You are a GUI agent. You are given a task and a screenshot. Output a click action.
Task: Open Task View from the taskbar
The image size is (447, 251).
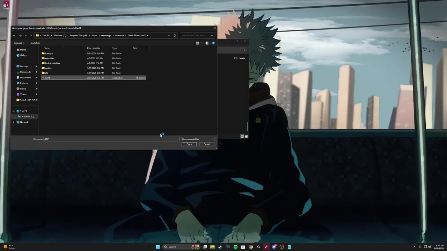click(x=205, y=247)
